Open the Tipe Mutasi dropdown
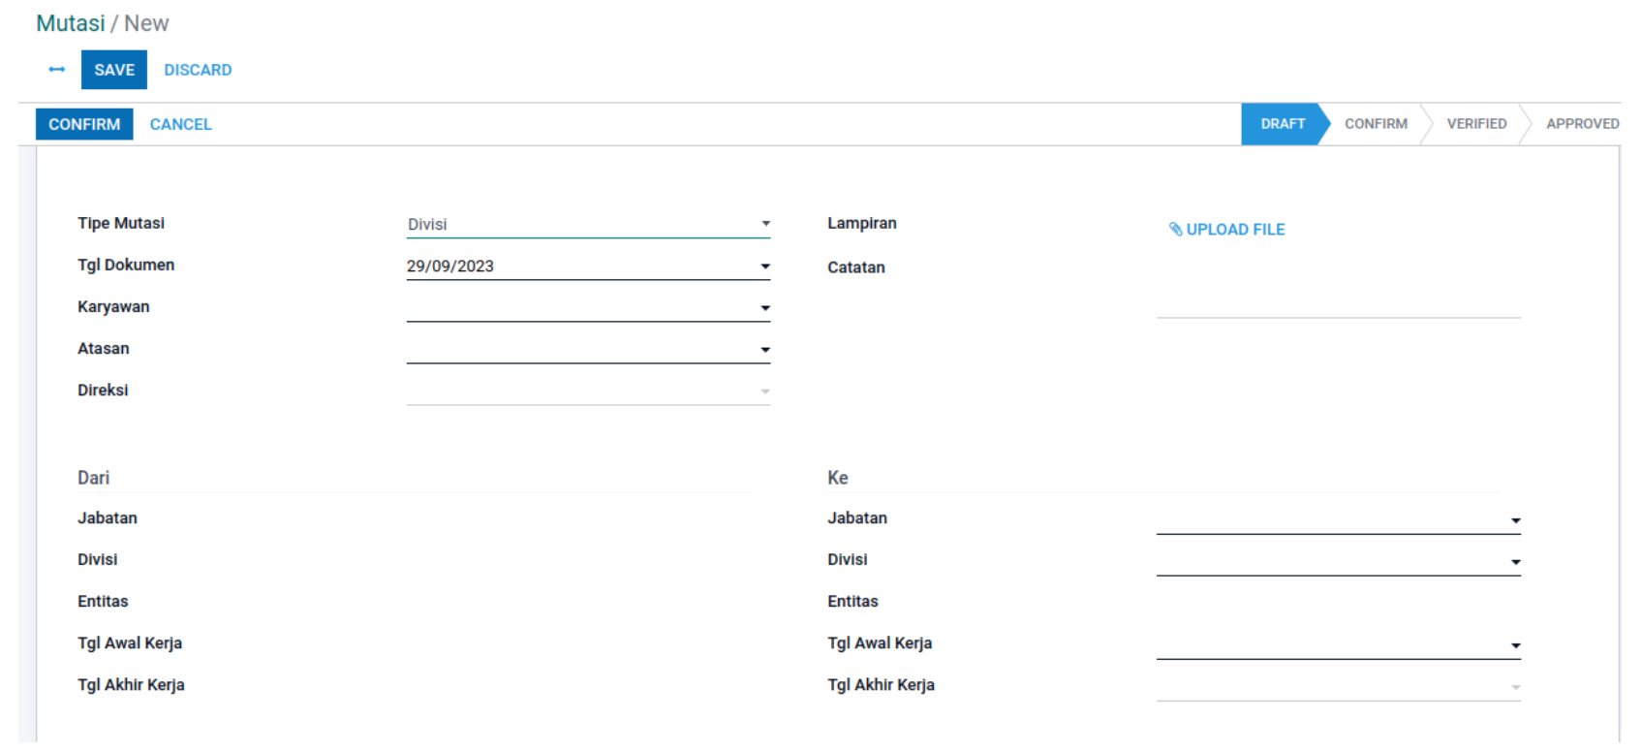The width and height of the screenshot is (1641, 752). pos(765,224)
